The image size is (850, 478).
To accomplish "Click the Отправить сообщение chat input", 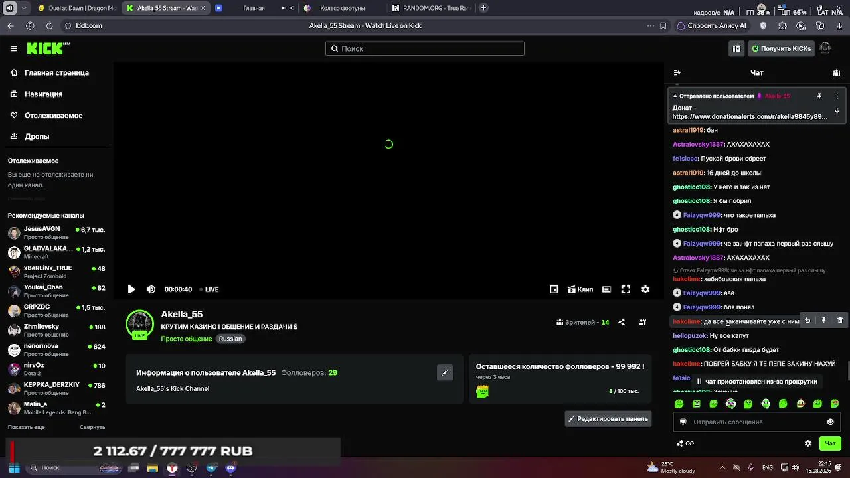I will click(x=756, y=422).
